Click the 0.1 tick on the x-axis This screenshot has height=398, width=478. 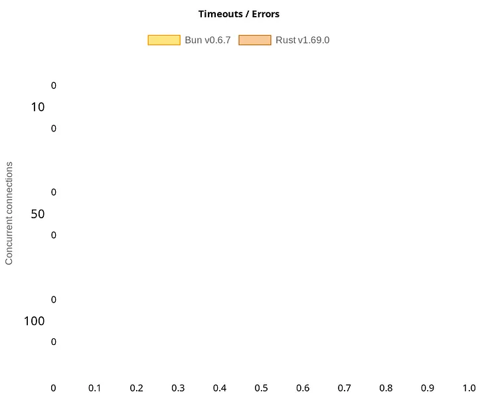click(94, 388)
